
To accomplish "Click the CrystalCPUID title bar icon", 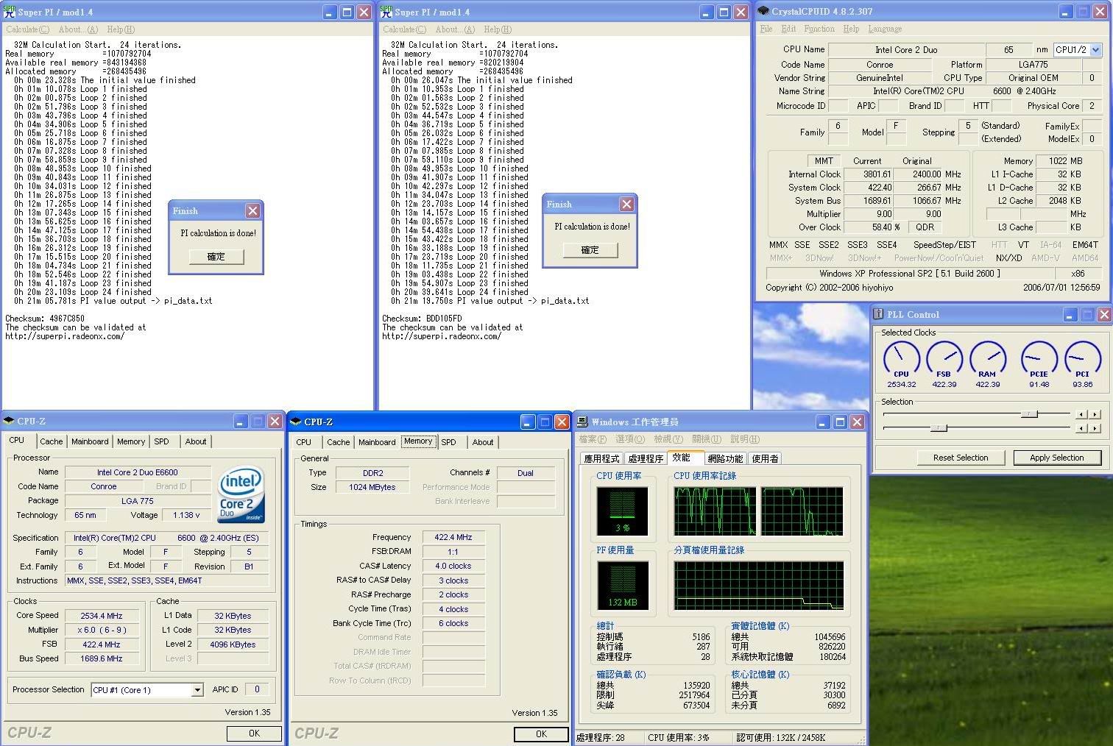I will [x=763, y=11].
